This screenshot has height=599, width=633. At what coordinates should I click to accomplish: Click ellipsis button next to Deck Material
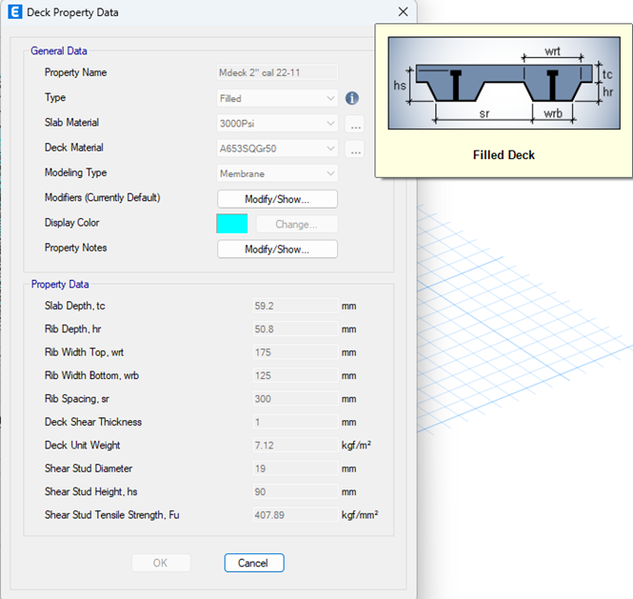click(355, 150)
